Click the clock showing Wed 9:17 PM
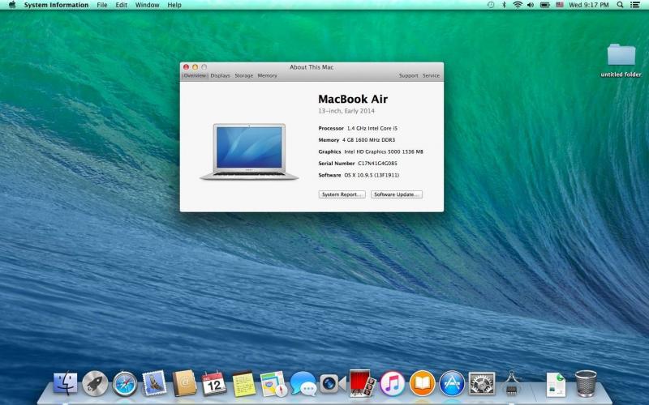Viewport: 649px width, 405px height. click(589, 5)
